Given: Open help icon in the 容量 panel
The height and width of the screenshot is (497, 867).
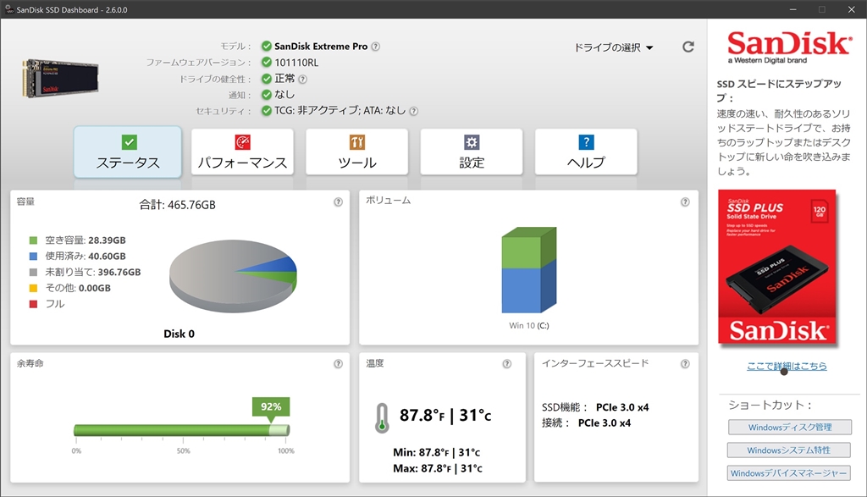Looking at the screenshot, I should click(338, 202).
